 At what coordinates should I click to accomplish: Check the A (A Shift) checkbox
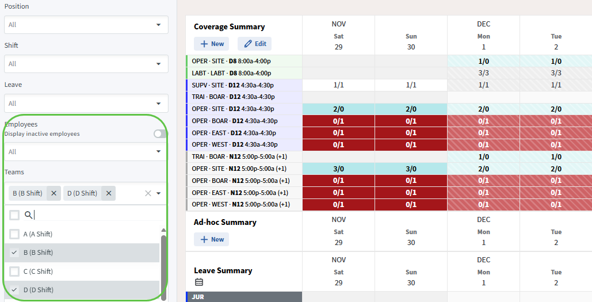[15, 235]
